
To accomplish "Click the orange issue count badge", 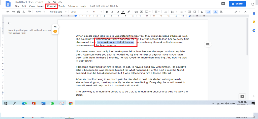I will point(55,31).
